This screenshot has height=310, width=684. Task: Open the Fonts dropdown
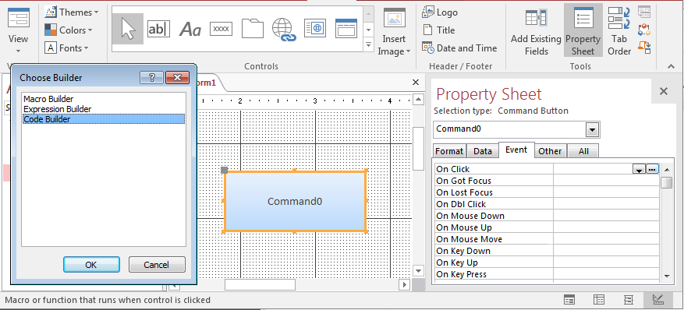tap(67, 48)
